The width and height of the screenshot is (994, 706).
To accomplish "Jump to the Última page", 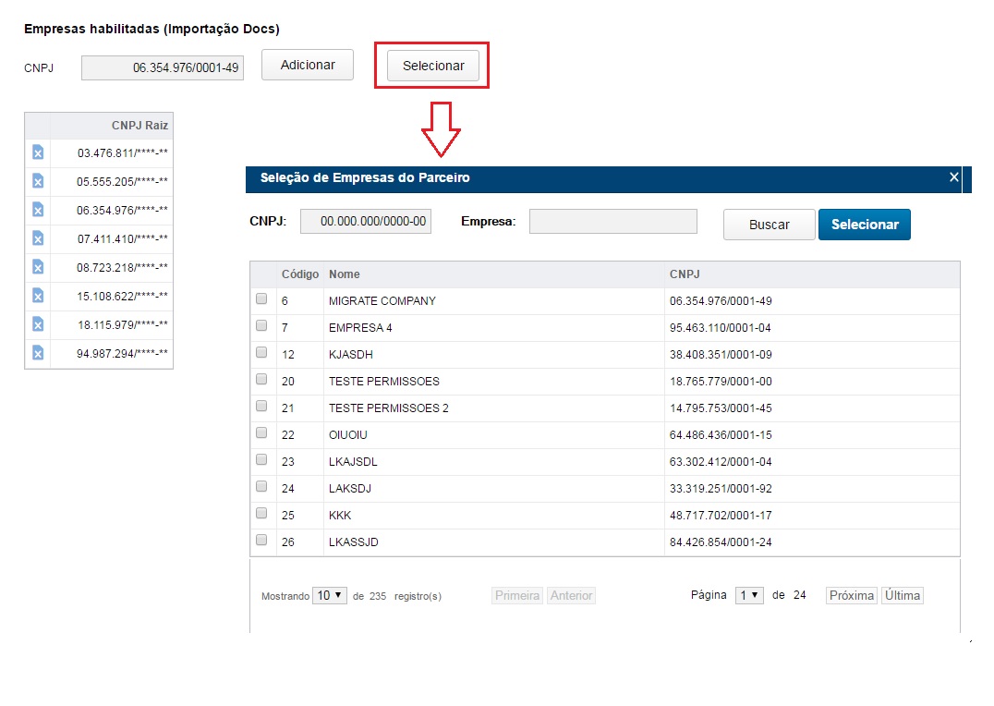I will pyautogui.click(x=902, y=596).
